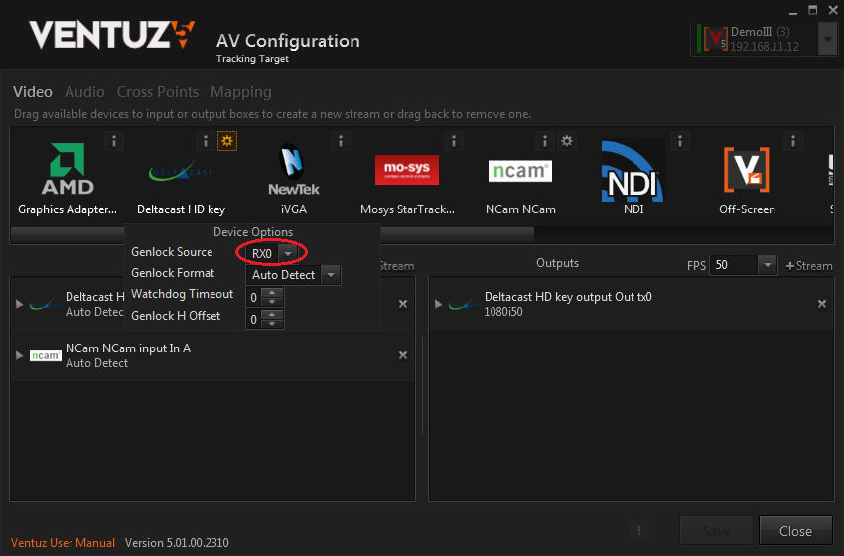Switch to the Cross Points tab
The image size is (844, 556).
pyautogui.click(x=158, y=92)
